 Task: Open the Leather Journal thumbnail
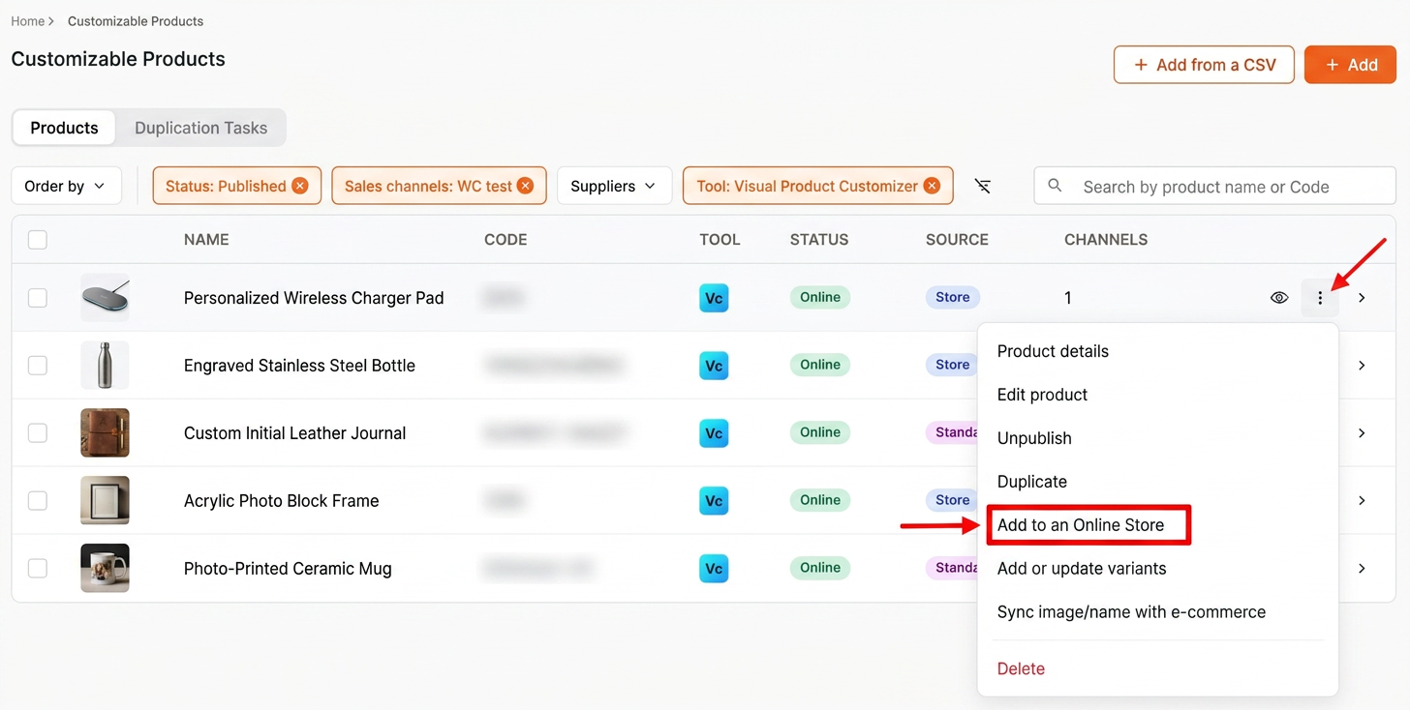click(x=105, y=433)
